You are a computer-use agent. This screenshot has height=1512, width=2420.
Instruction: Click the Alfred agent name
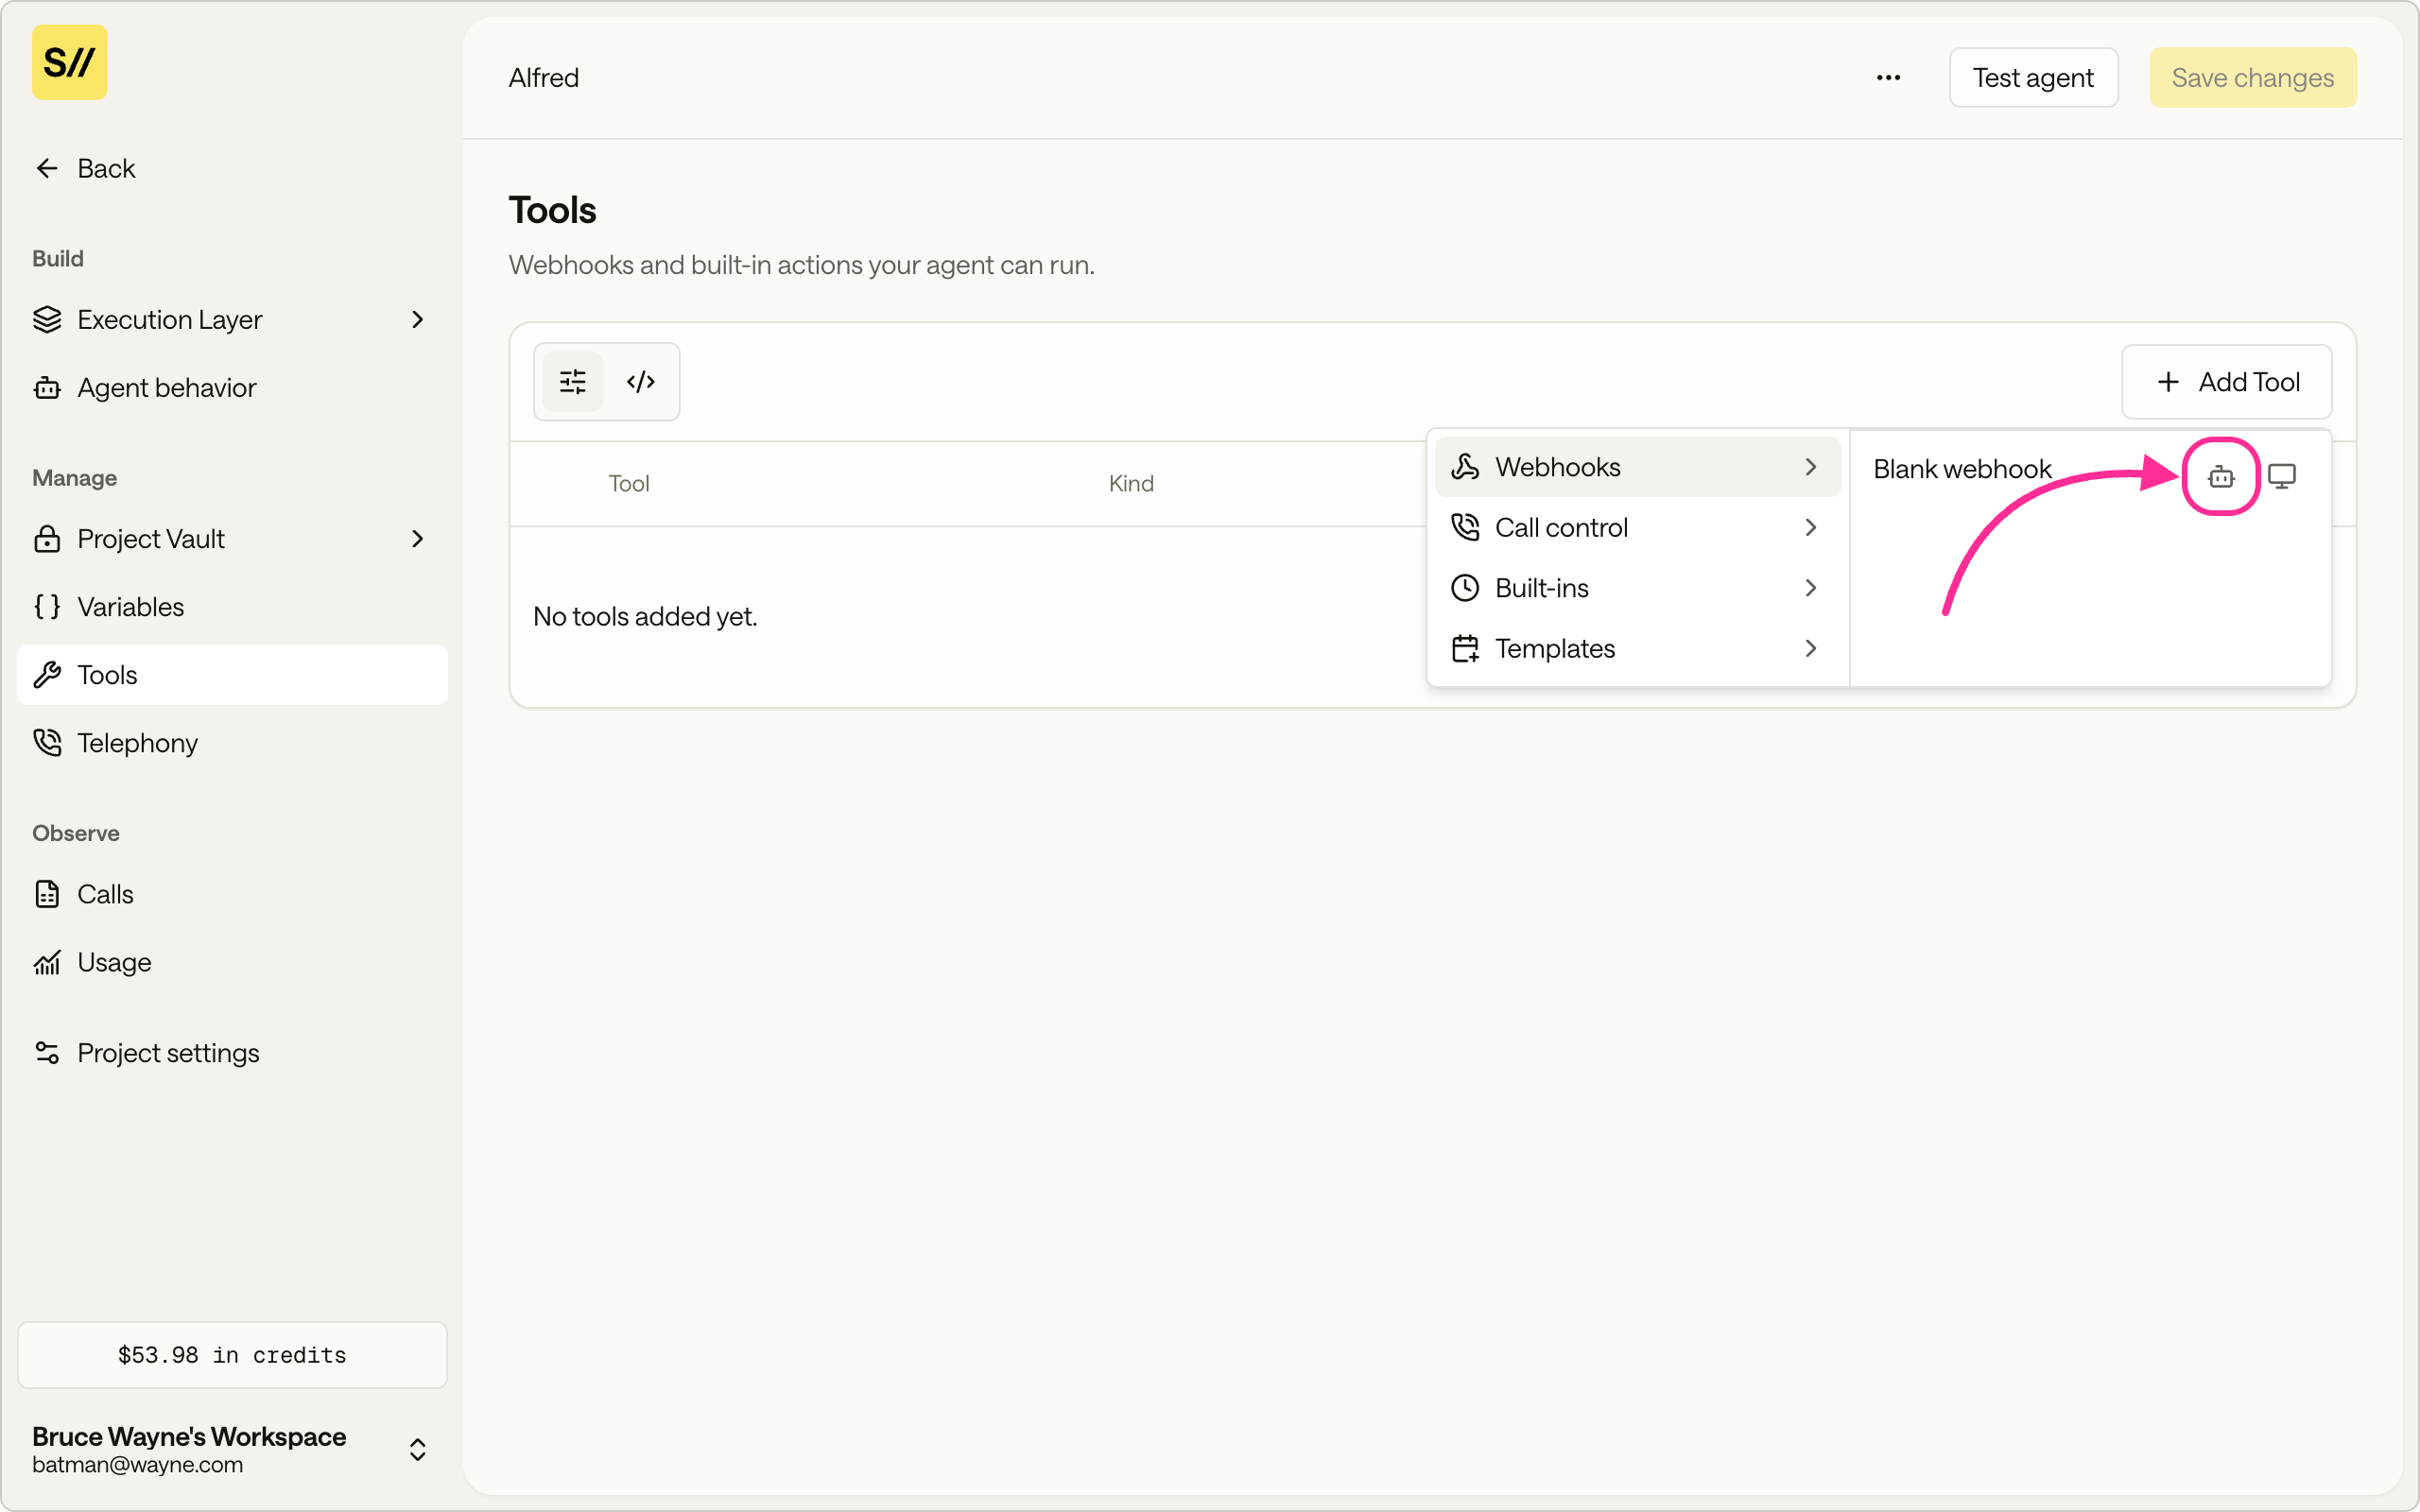point(544,78)
